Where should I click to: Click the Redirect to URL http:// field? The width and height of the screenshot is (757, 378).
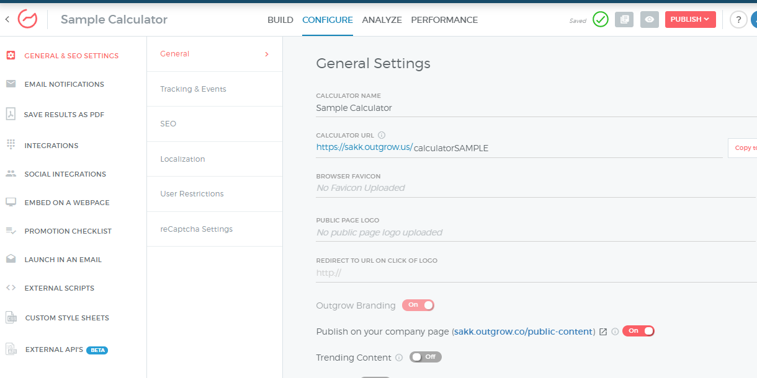point(536,273)
